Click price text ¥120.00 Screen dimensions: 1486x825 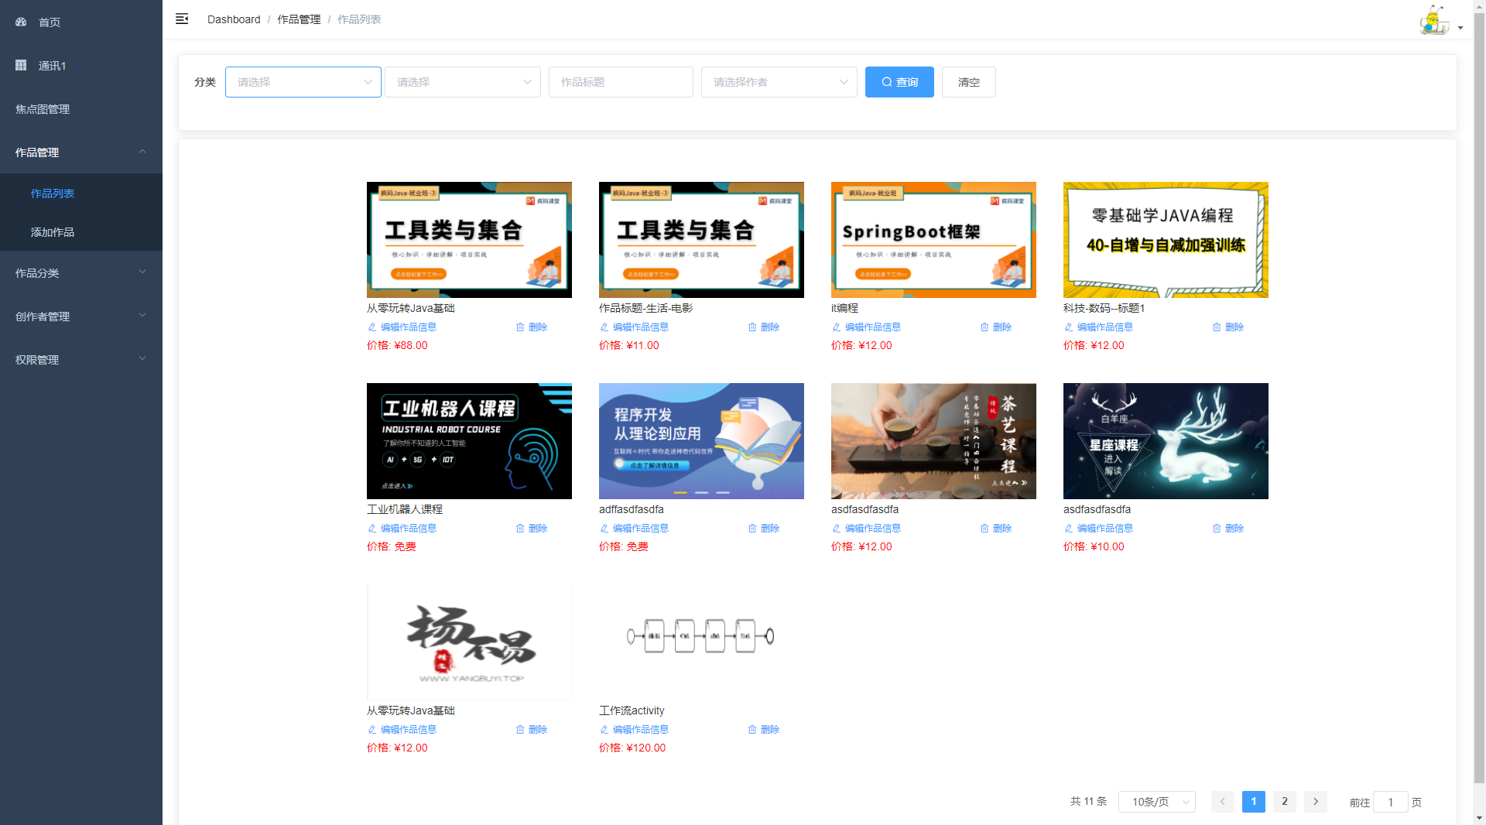tap(646, 748)
